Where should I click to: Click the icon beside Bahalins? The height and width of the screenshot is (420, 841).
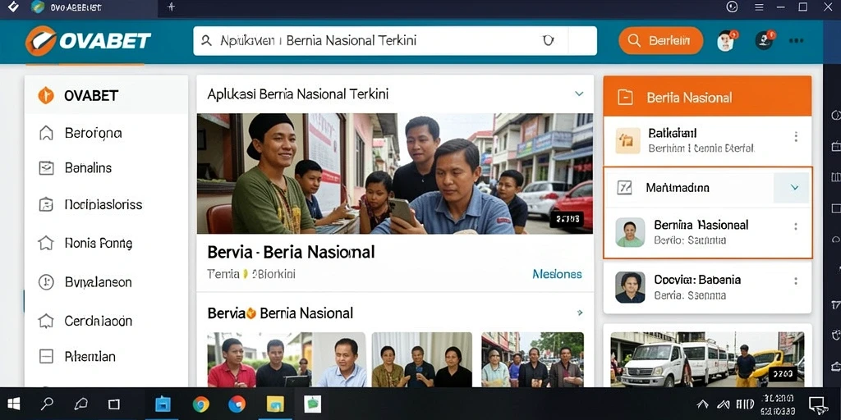pyautogui.click(x=46, y=168)
